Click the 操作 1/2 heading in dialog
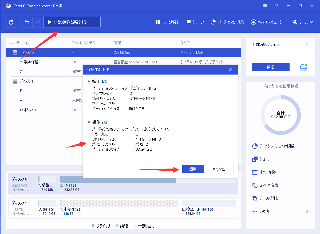 pos(99,81)
